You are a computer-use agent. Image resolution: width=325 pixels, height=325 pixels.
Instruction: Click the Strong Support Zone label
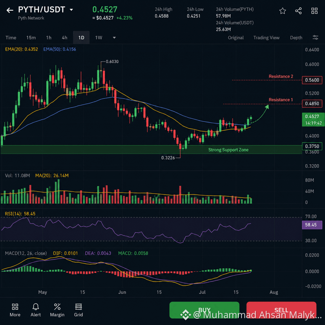tap(228, 150)
